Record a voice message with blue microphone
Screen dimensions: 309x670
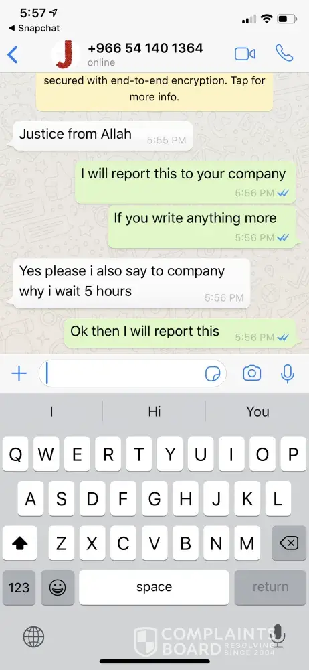pyautogui.click(x=287, y=373)
